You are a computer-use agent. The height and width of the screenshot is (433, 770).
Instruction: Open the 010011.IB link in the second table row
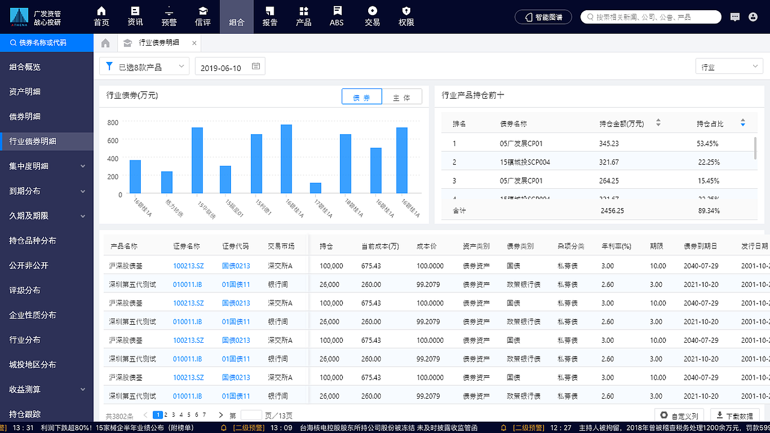[188, 284]
